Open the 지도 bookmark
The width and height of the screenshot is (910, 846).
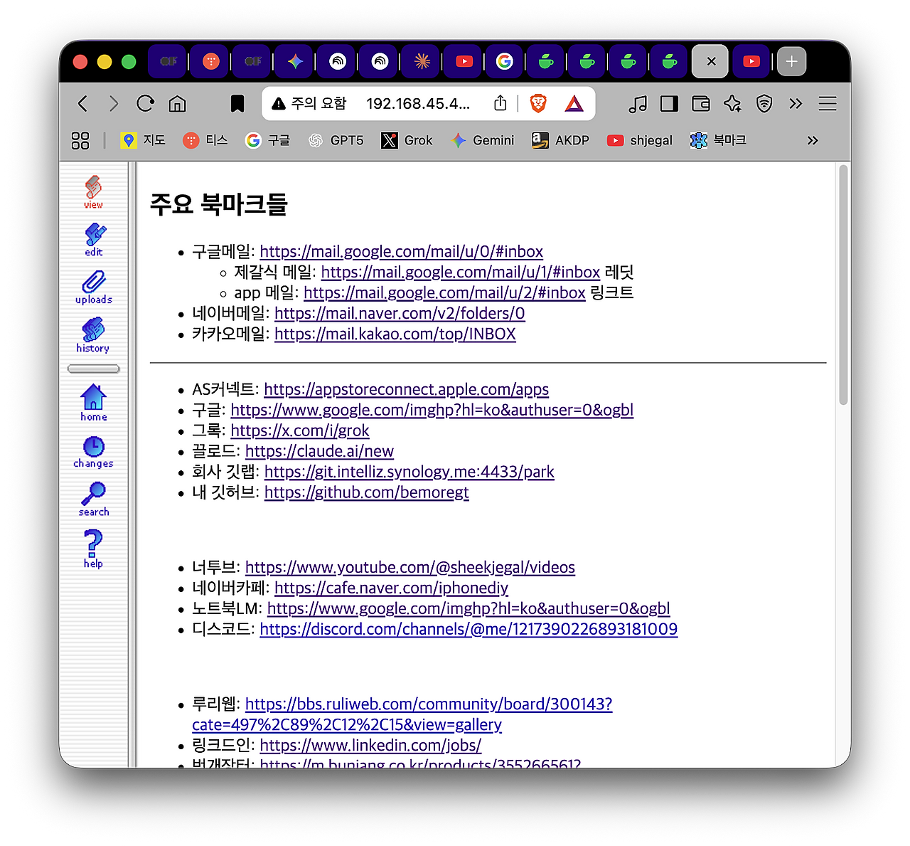click(x=143, y=140)
